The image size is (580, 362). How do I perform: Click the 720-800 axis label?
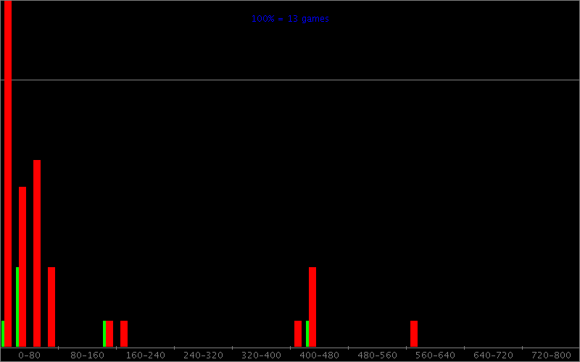pos(551,355)
